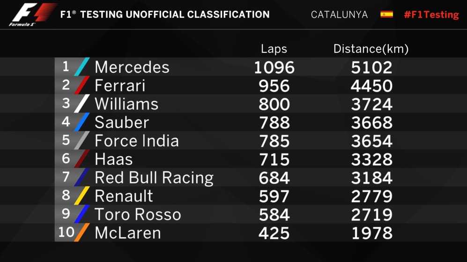Click the Laps column header
467x262 pixels.
click(274, 49)
